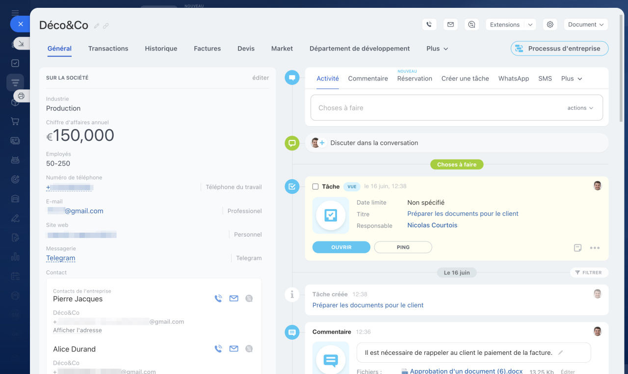Click the Extensions button label
This screenshot has height=374, width=628.
505,25
